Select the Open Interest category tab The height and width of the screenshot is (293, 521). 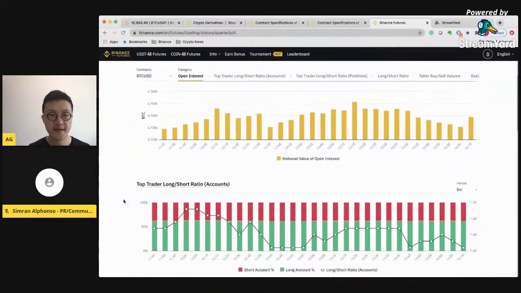point(190,76)
